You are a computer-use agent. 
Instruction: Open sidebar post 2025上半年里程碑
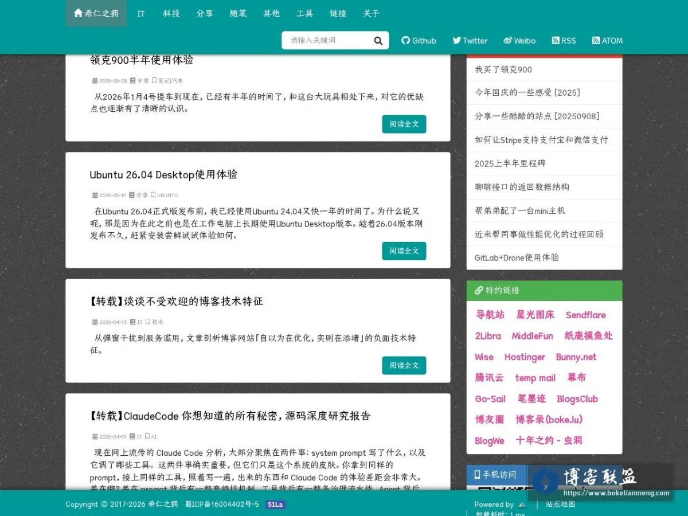[510, 163]
